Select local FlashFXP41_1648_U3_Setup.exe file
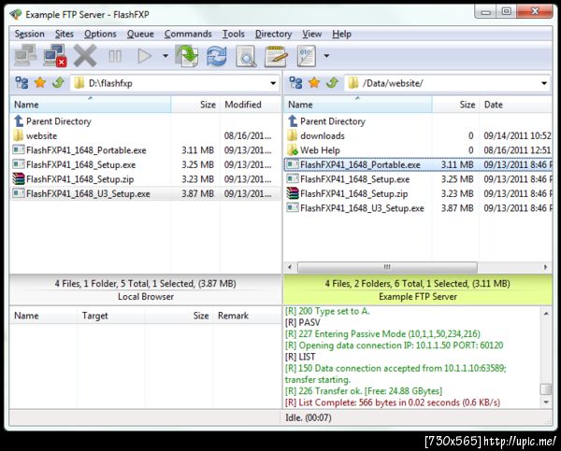Screen dimensions: 561x451 (81, 193)
